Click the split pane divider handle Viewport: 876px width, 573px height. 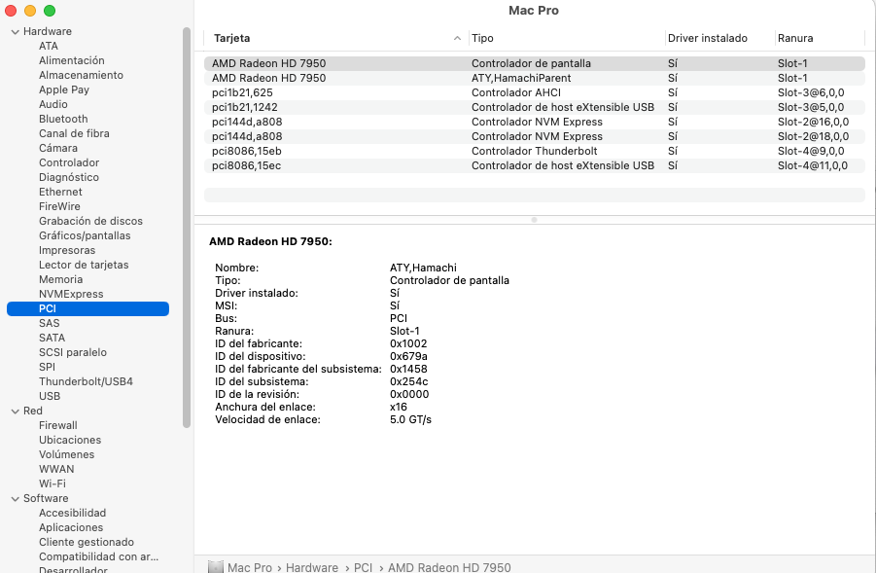point(534,220)
